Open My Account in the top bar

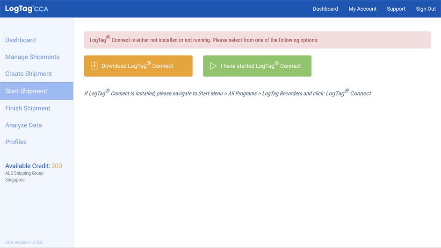point(362,9)
